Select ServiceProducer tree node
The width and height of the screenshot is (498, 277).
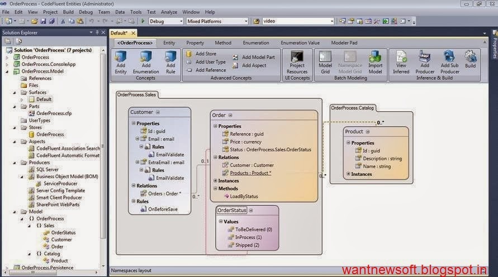[x=60, y=183]
